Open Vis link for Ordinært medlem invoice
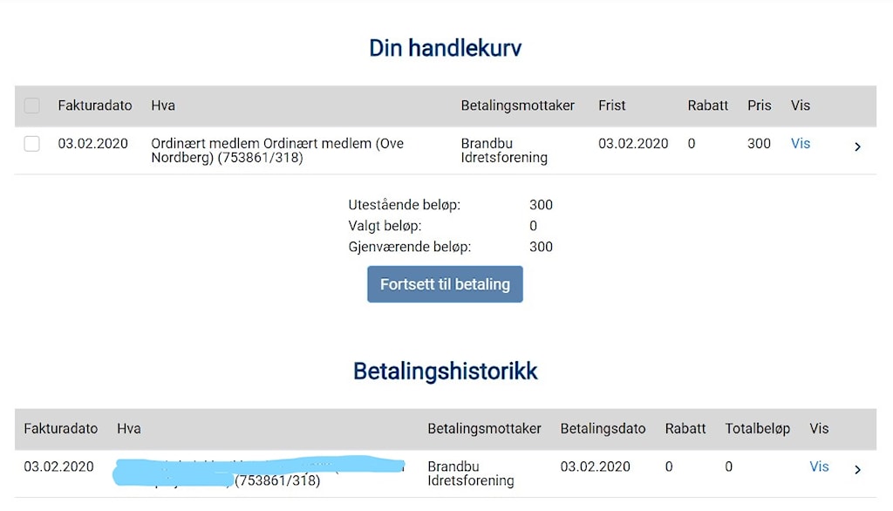This screenshot has width=893, height=511. pyautogui.click(x=801, y=144)
